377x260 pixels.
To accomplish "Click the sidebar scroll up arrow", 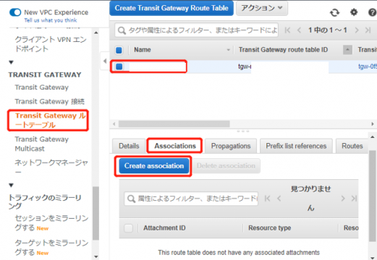I will (x=96, y=32).
